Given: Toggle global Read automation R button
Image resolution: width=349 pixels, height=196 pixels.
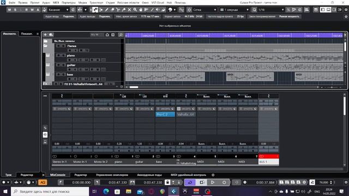Looking at the screenshot, I should (x=27, y=10).
